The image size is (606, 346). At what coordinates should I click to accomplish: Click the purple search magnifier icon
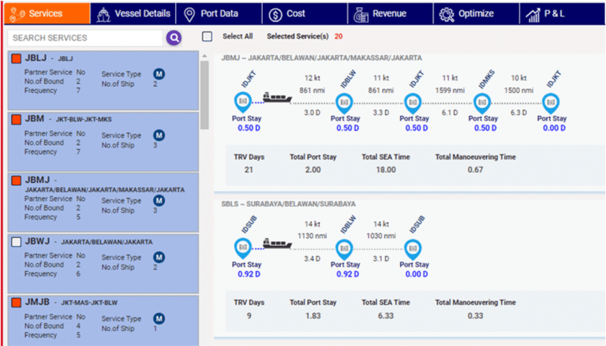pyautogui.click(x=174, y=37)
